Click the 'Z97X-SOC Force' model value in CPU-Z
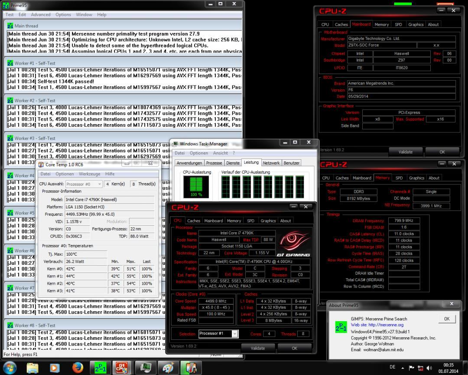468x375 pixels. point(382,45)
